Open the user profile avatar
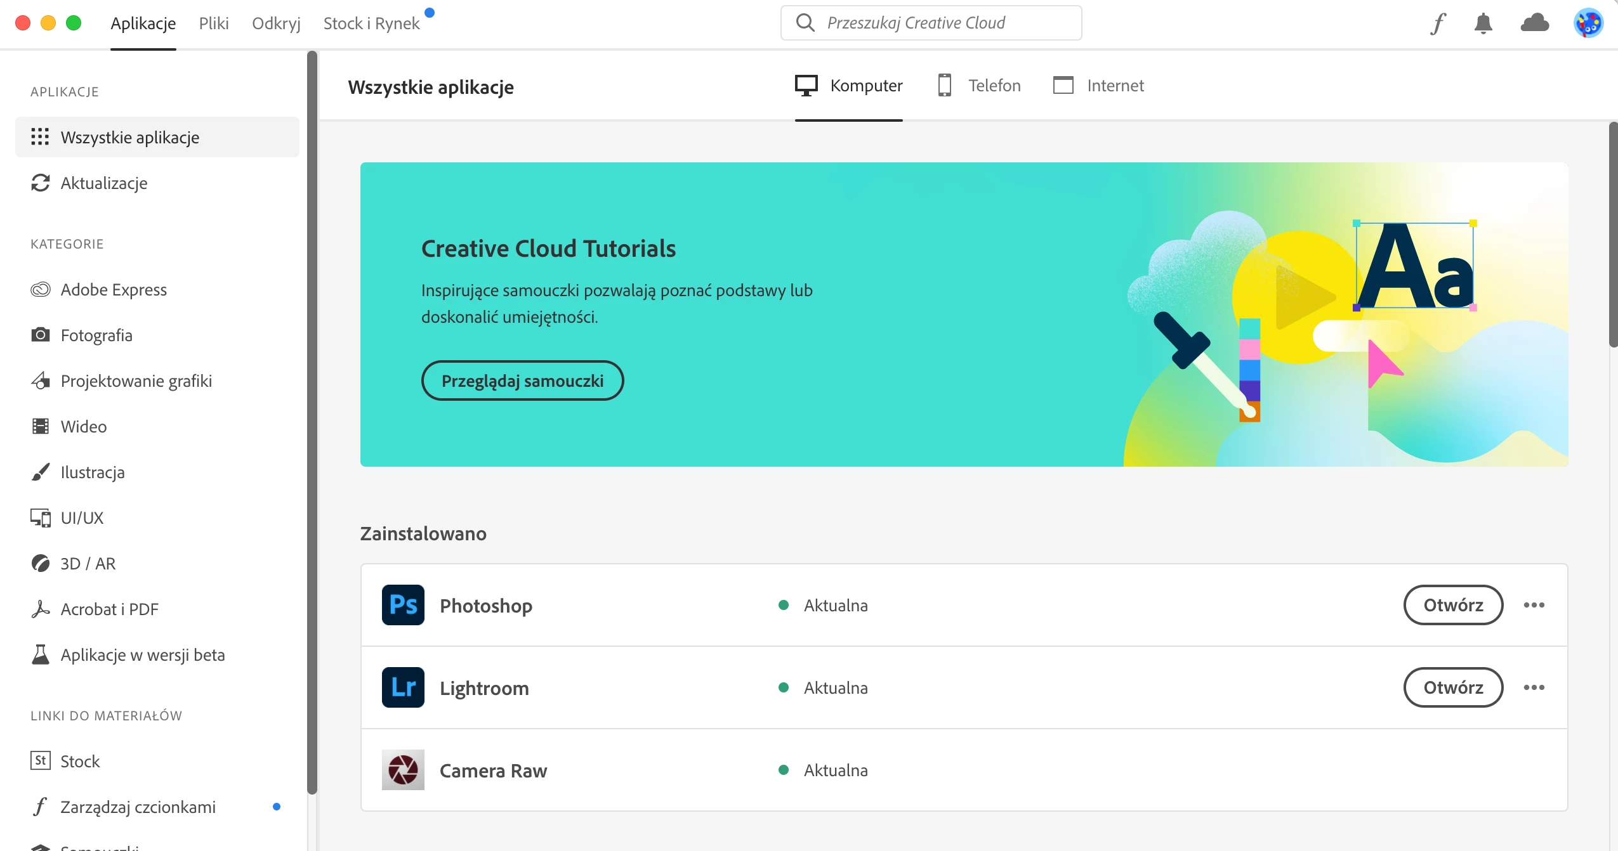The width and height of the screenshot is (1618, 851). tap(1588, 23)
